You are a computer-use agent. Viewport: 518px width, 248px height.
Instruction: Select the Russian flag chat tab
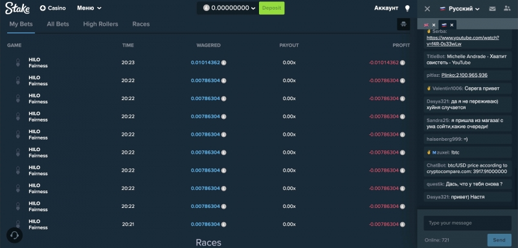coord(444,25)
